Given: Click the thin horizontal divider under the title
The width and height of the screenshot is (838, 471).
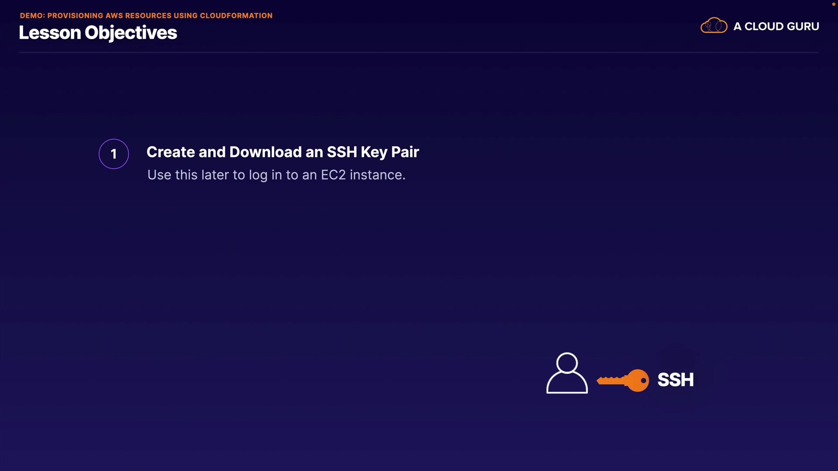Looking at the screenshot, I should (419, 52).
